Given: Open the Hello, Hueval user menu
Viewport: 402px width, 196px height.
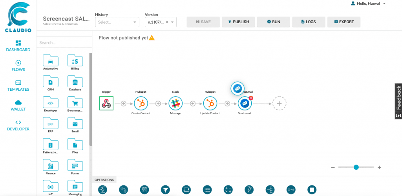Looking at the screenshot, I should coord(368,4).
